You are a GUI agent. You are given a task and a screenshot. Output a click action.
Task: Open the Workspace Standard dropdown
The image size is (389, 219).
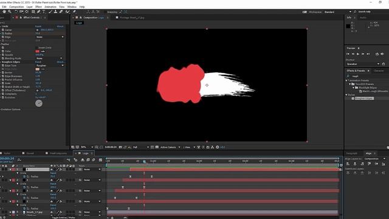point(338,12)
